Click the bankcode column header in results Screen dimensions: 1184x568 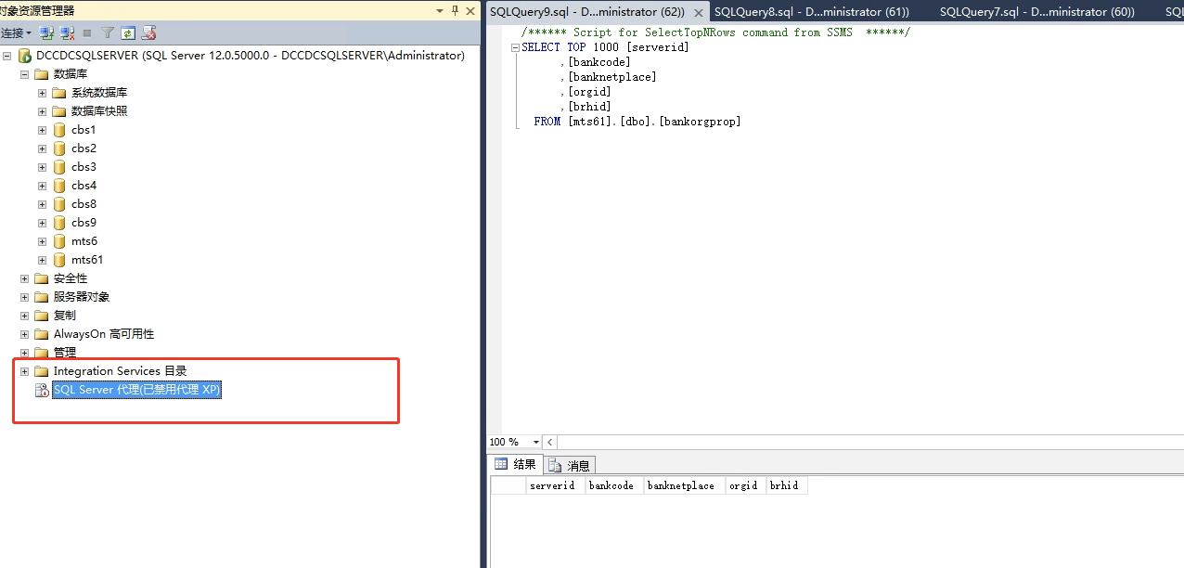pos(612,484)
